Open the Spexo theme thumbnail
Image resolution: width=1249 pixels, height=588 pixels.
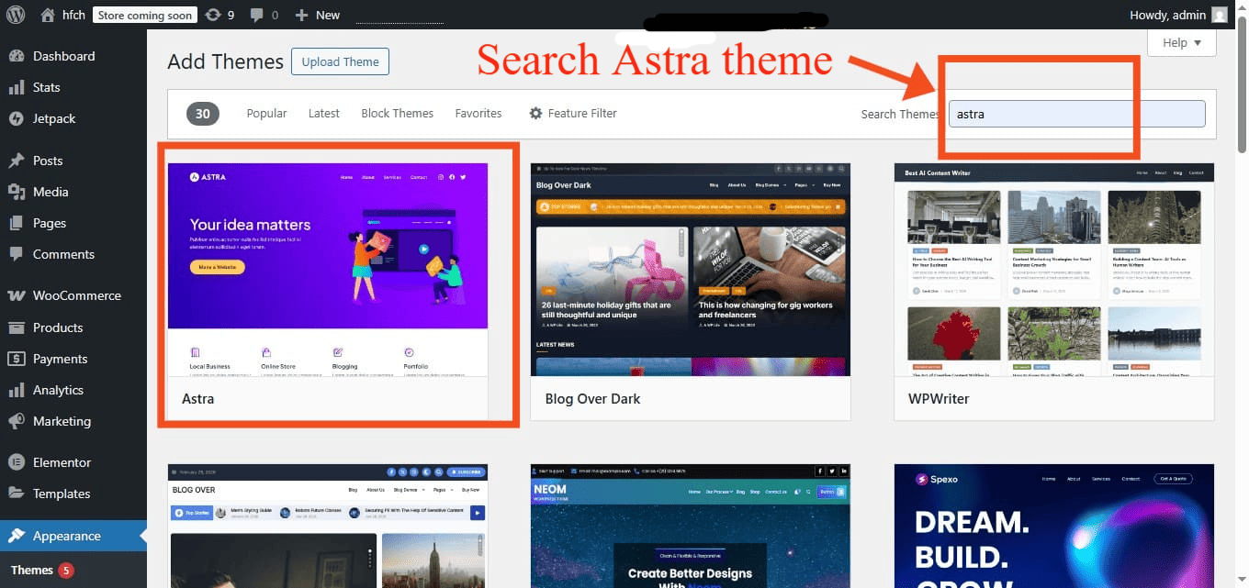pos(1054,526)
